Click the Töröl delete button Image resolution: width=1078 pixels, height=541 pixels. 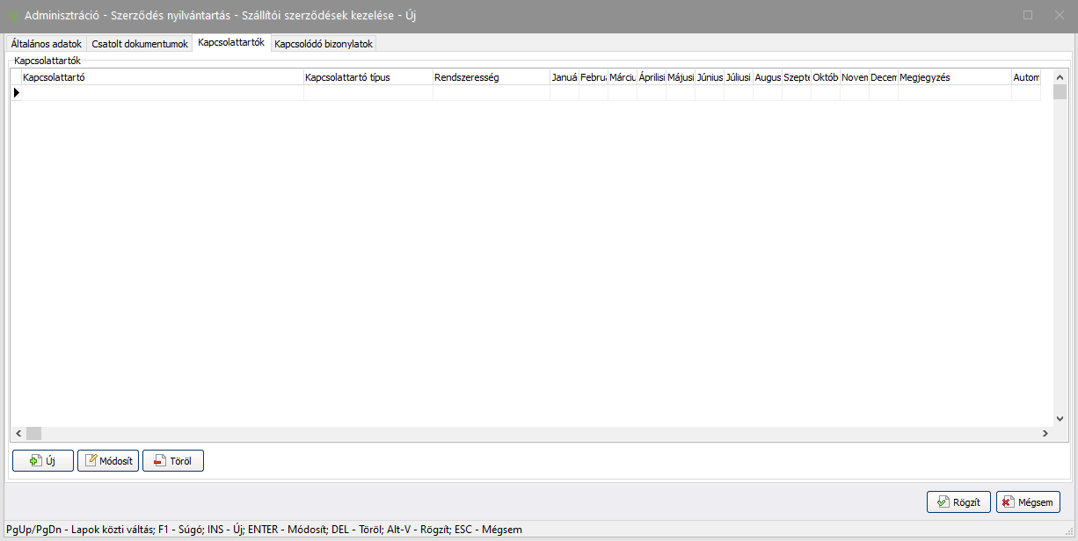[x=173, y=461]
